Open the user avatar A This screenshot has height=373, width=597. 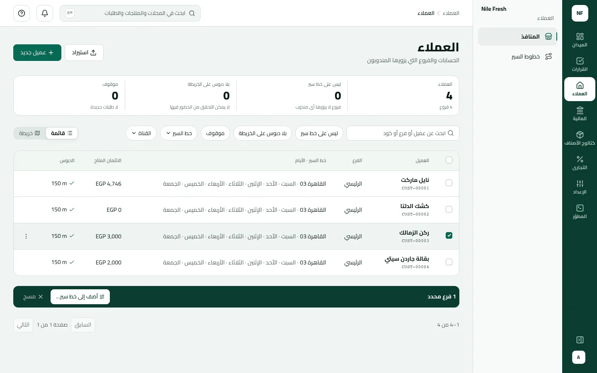pos(579,357)
